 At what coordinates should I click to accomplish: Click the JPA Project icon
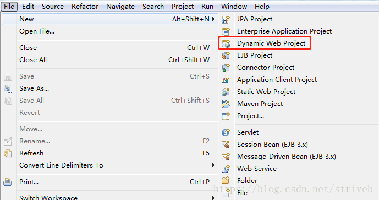click(226, 19)
